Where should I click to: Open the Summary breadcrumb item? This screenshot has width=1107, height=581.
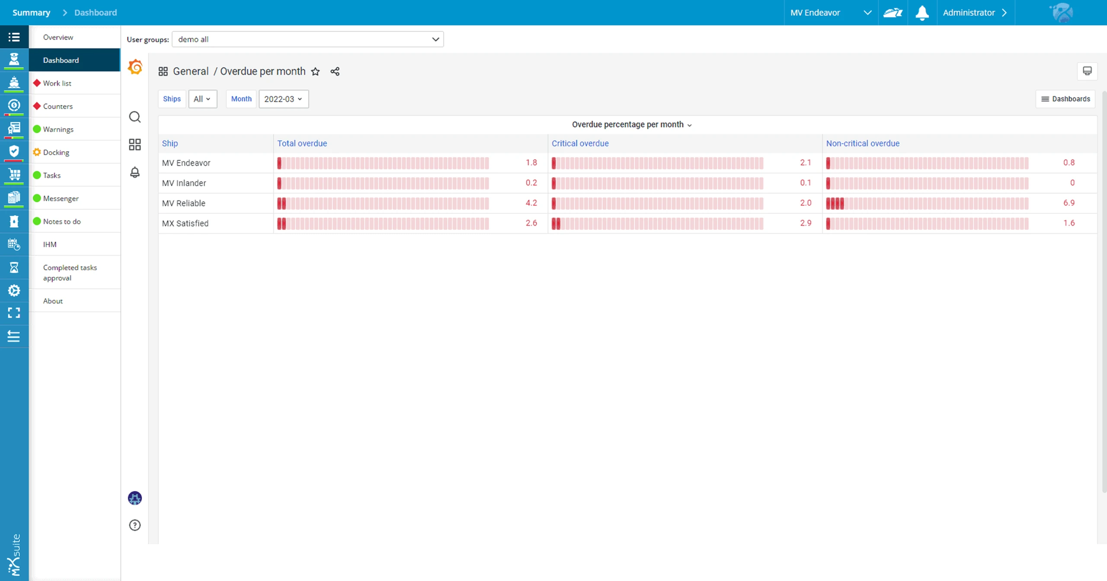31,13
